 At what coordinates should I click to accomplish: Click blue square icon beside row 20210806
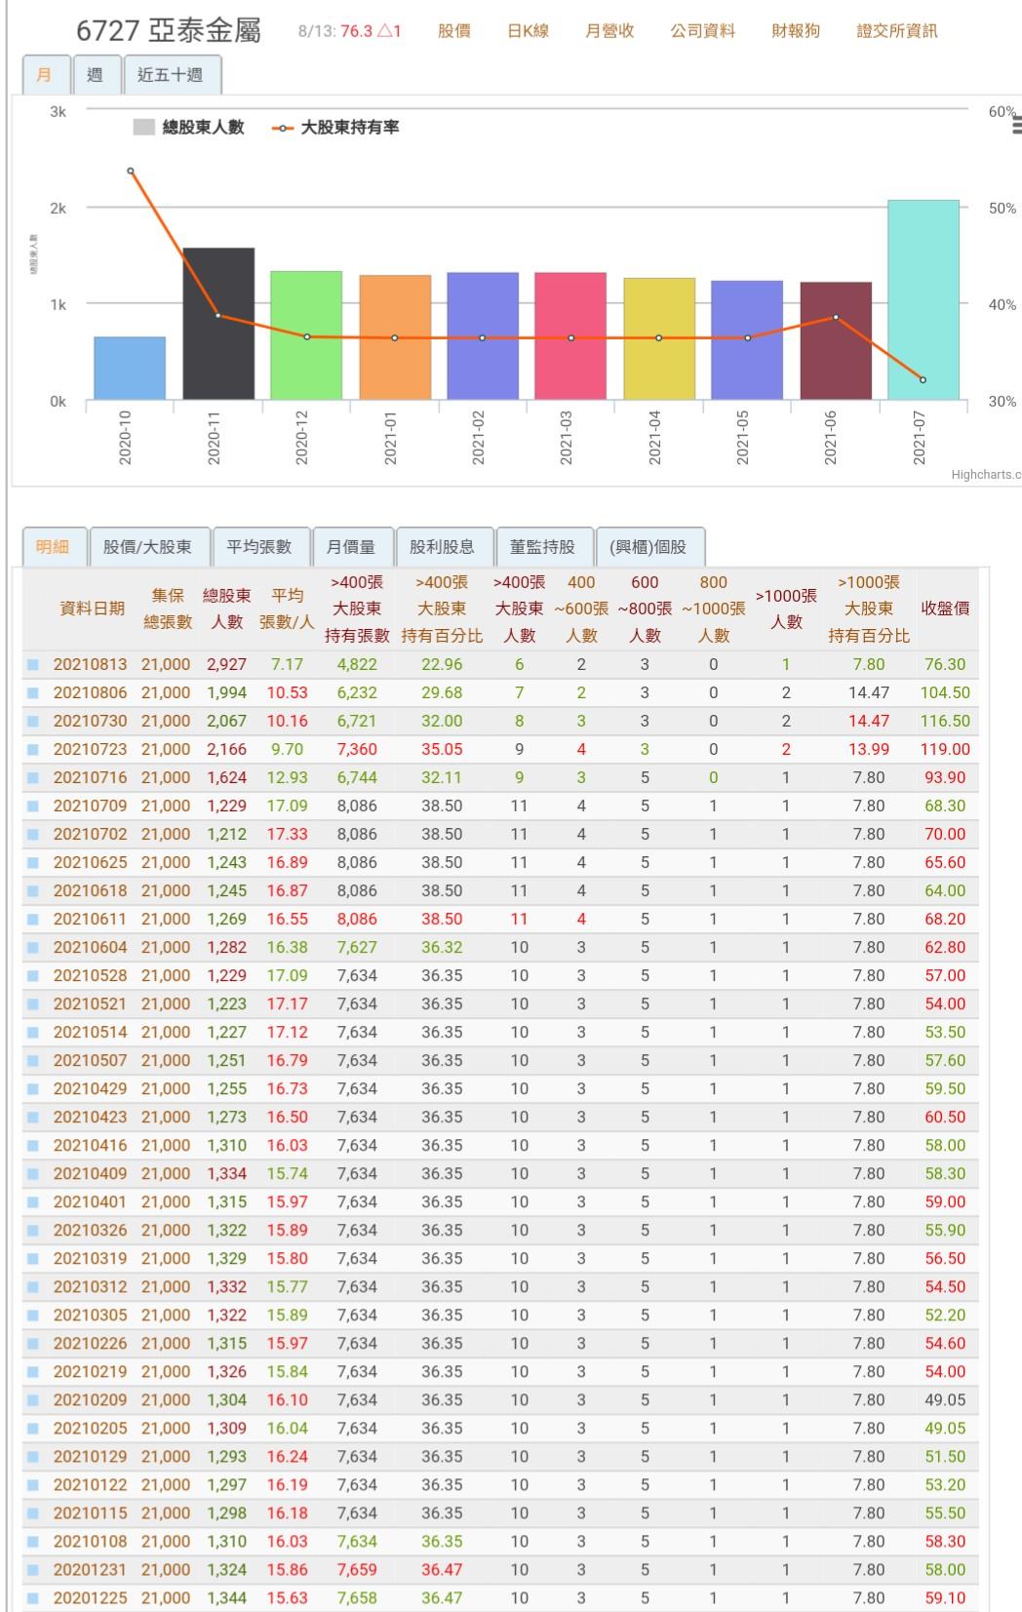(x=33, y=693)
